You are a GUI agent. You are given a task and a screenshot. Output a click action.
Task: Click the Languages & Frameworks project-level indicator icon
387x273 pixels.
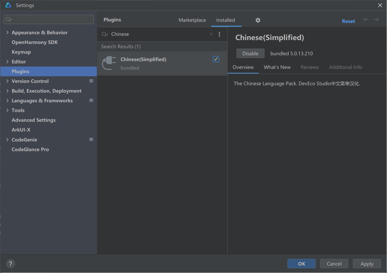pyautogui.click(x=91, y=100)
